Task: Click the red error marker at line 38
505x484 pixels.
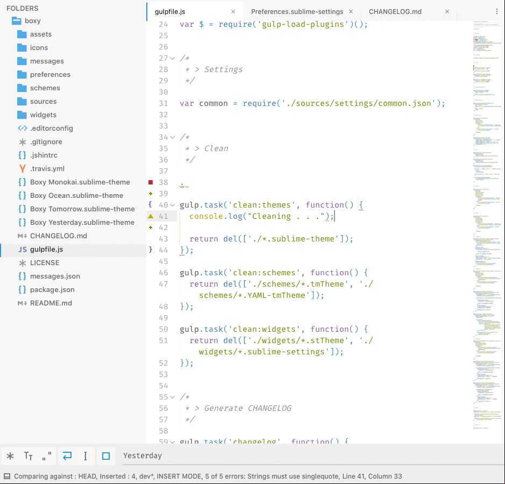Action: (151, 183)
